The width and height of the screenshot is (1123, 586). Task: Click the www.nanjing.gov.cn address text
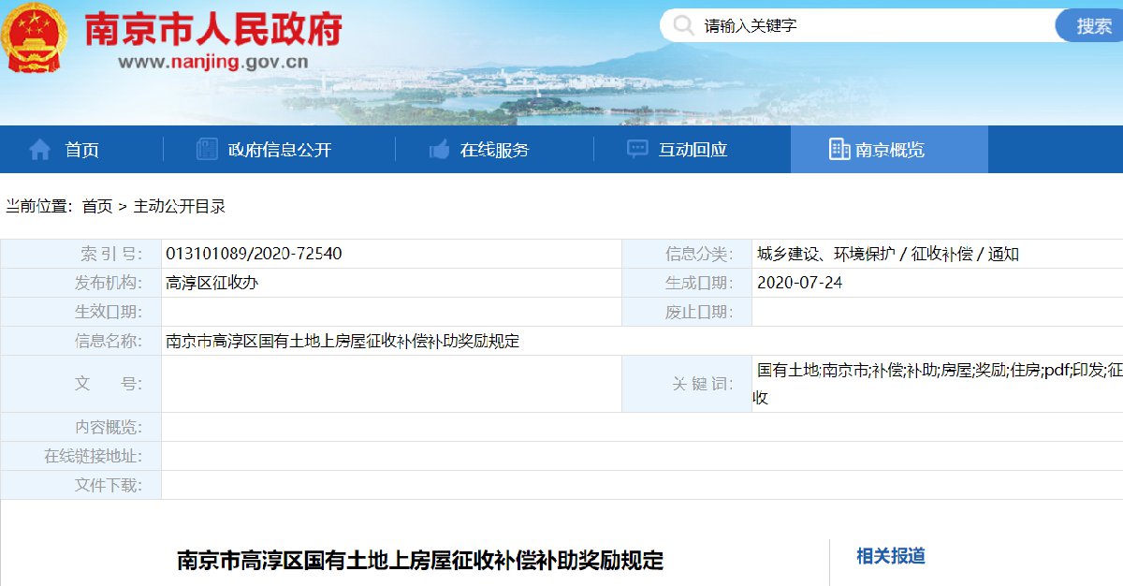[x=213, y=64]
